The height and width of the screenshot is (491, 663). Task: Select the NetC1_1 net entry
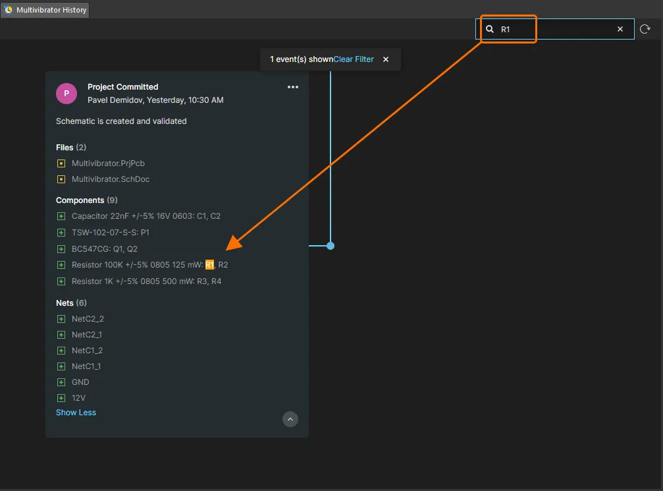tap(86, 366)
